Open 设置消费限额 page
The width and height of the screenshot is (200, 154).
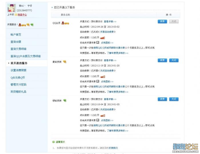[18, 70]
